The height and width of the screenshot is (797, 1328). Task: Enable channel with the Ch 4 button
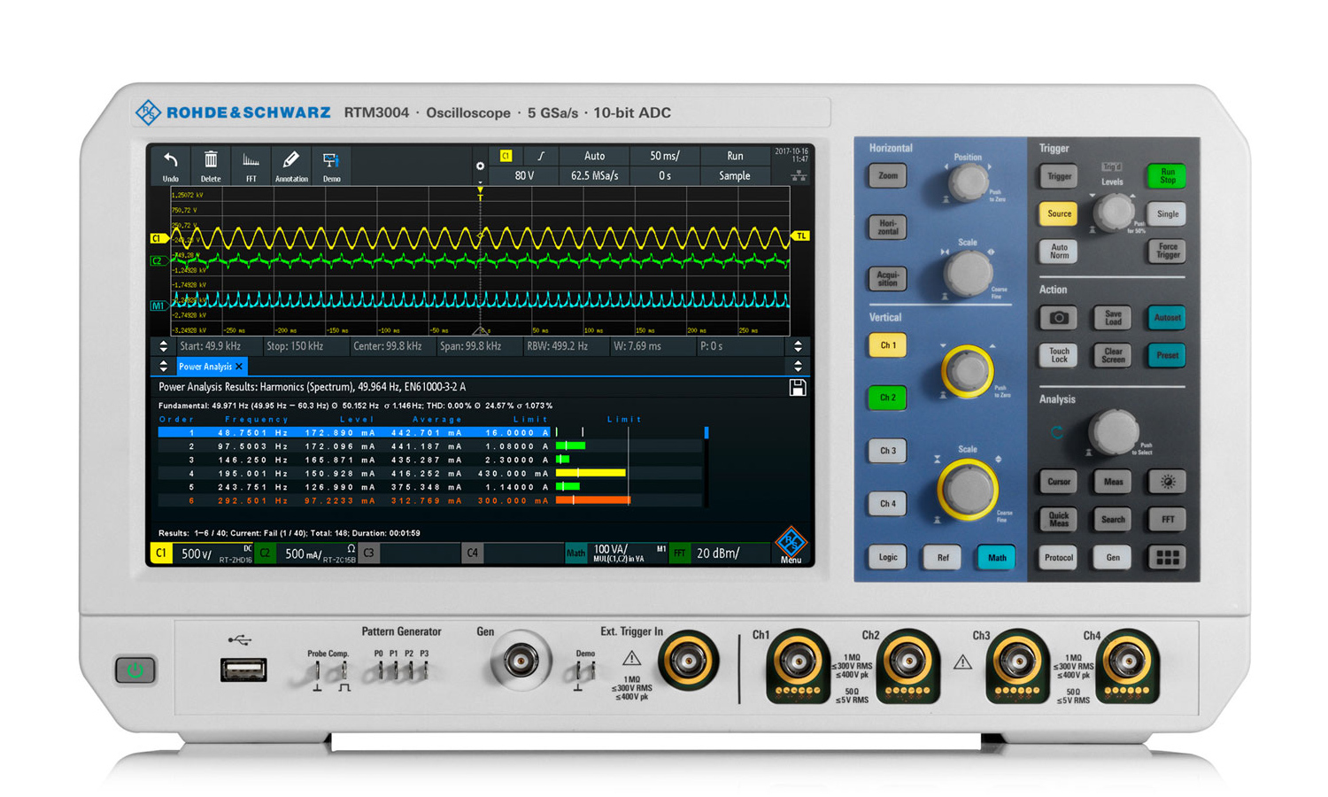[887, 504]
